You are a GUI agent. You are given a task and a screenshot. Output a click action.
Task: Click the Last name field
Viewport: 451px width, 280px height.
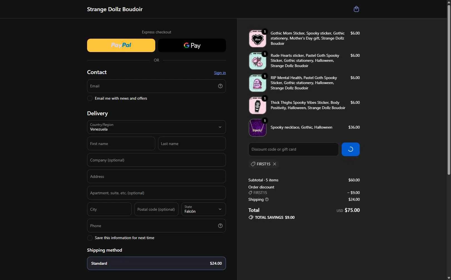tap(192, 144)
